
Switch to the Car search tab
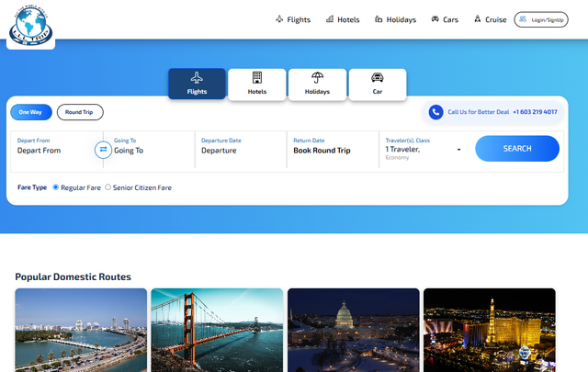378,84
